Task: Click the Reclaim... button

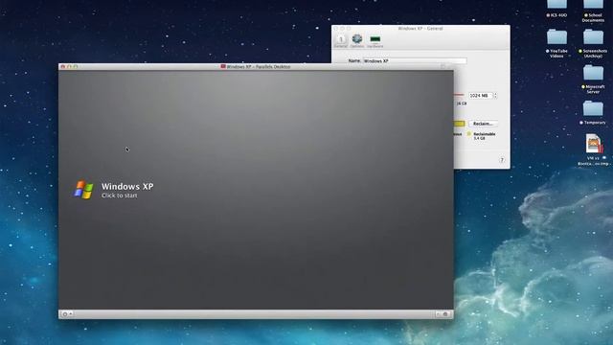Action: 483,124
